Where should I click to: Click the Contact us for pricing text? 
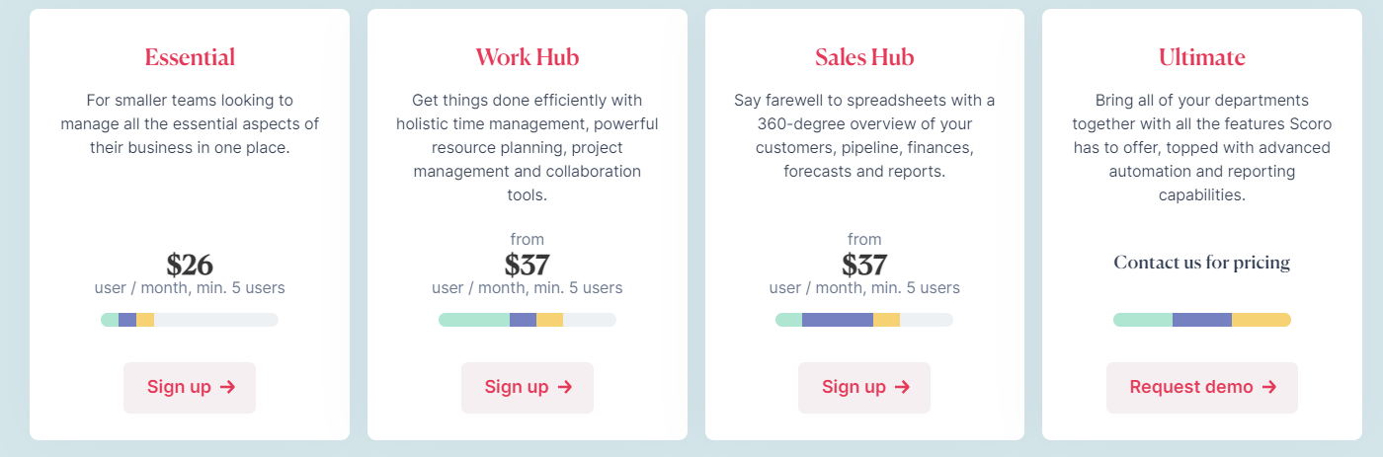coord(1202,263)
